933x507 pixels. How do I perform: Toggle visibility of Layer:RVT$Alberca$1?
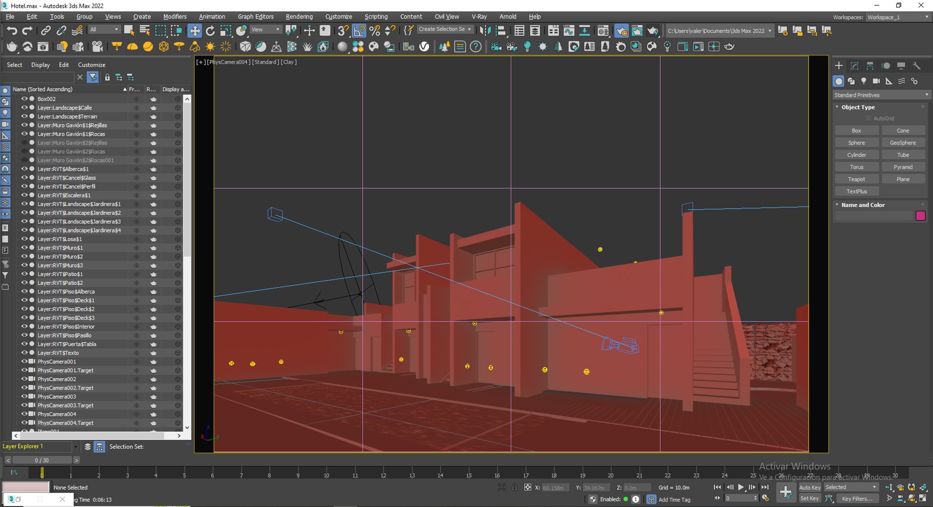click(24, 169)
